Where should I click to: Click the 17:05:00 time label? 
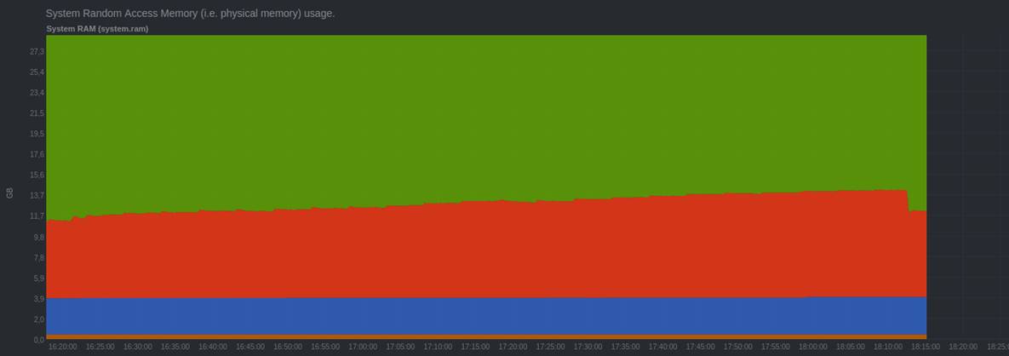[x=400, y=347]
